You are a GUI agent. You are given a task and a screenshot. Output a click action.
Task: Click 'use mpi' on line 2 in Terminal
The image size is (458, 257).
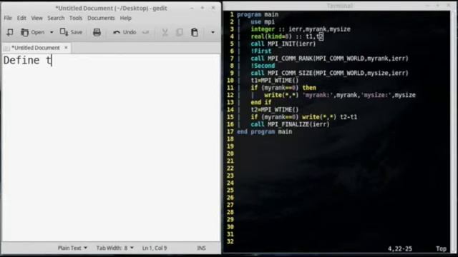[263, 22]
